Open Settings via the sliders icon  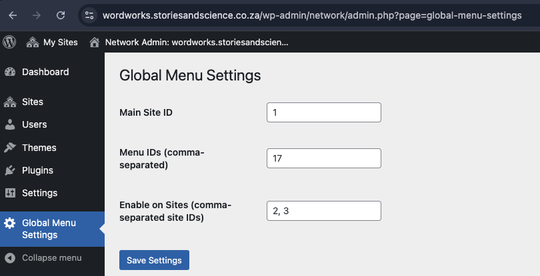tap(10, 193)
